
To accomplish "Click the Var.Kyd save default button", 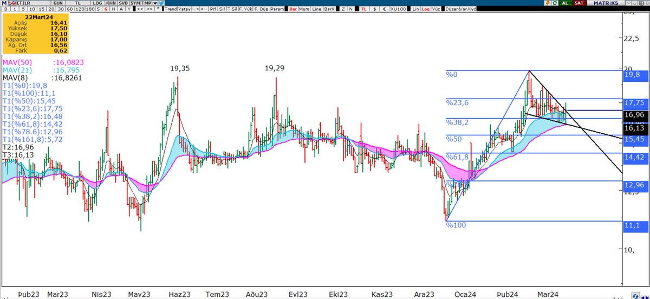I will coord(468,9).
